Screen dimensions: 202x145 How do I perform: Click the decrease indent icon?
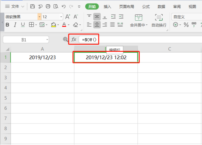pyautogui.click(x=113, y=17)
